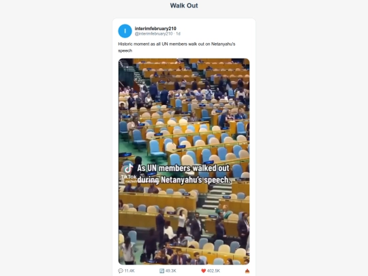The height and width of the screenshot is (276, 368).
Task: Click the repost arrows icon
Action: [x=162, y=271]
